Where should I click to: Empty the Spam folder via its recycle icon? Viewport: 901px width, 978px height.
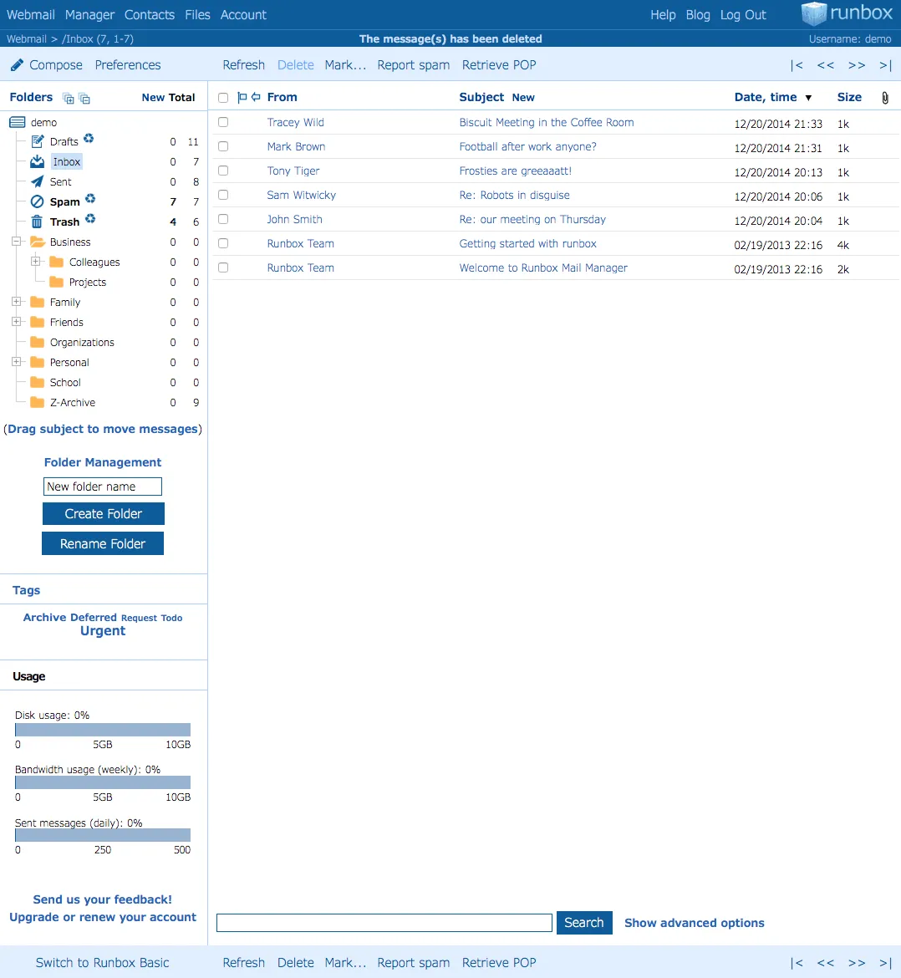pos(90,200)
